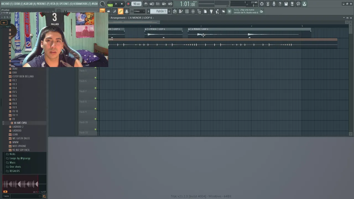Click the speech bubble project info icon
The width and height of the screenshot is (354, 199).
point(298,4)
